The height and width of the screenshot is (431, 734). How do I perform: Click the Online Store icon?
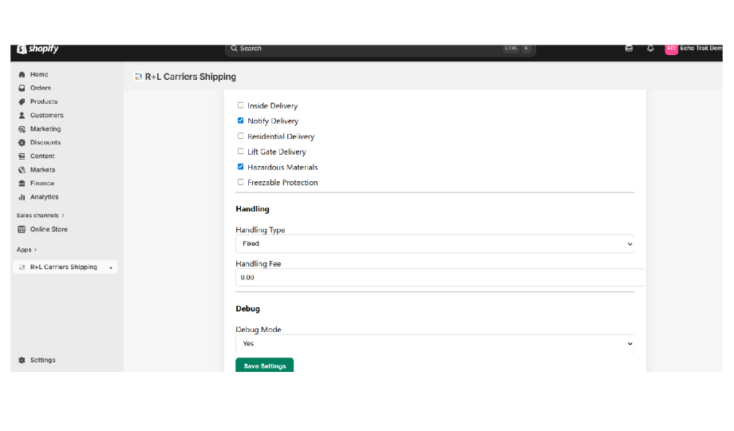pos(22,229)
